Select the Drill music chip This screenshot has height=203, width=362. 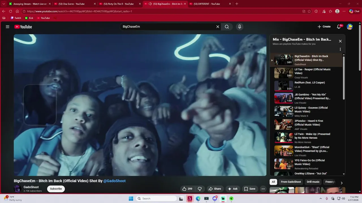tap(313, 182)
